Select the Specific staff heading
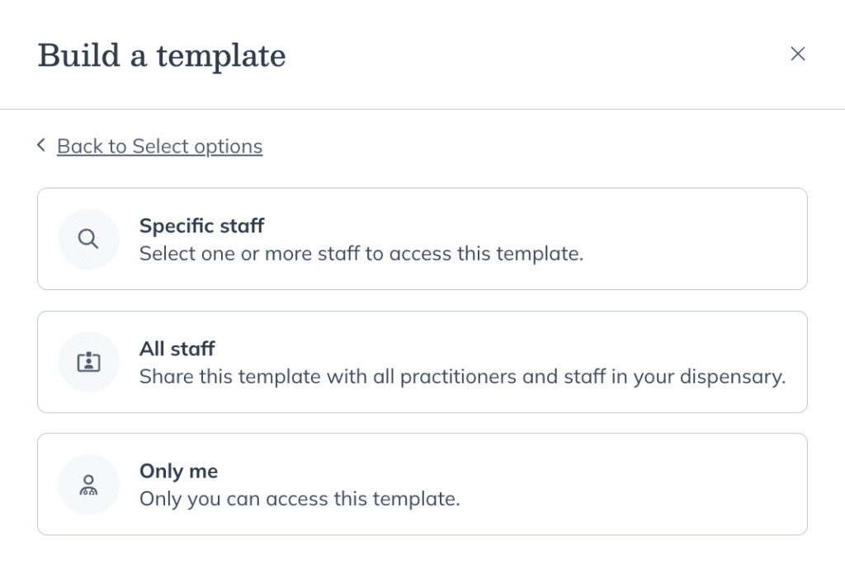The height and width of the screenshot is (563, 845). pyautogui.click(x=201, y=226)
